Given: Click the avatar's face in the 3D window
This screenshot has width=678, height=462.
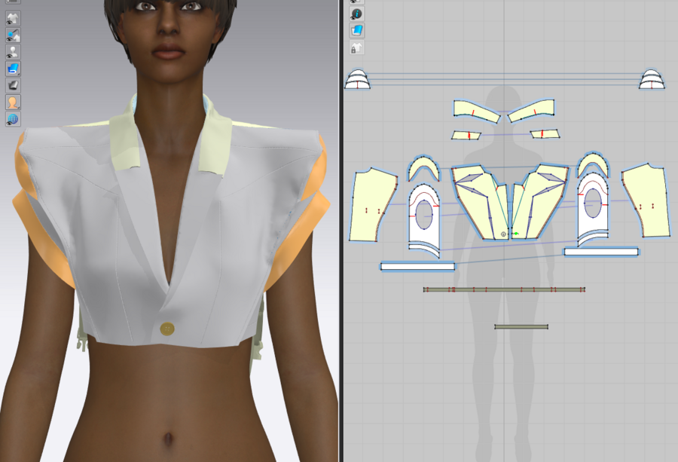Looking at the screenshot, I should click(169, 32).
